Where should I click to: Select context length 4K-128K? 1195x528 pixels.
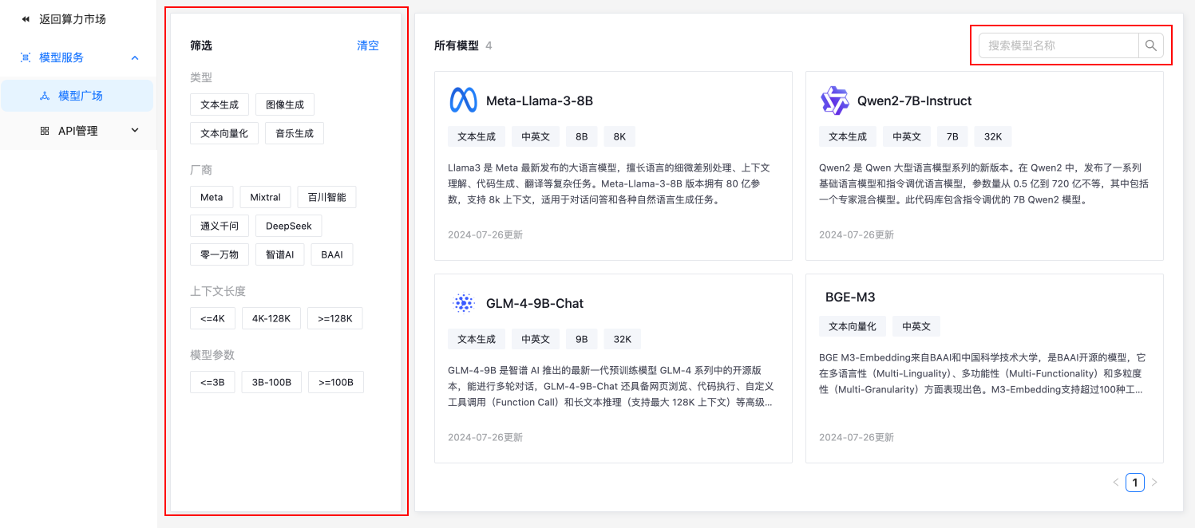point(271,318)
